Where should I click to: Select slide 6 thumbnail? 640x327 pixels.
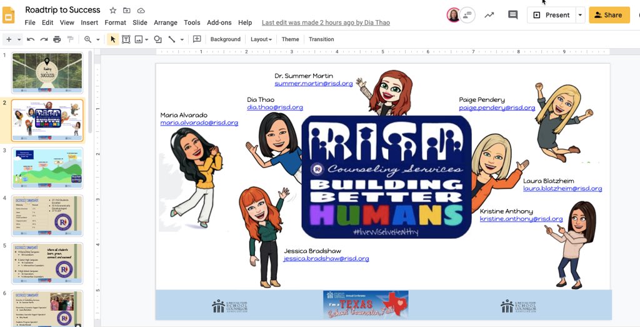pyautogui.click(x=47, y=308)
